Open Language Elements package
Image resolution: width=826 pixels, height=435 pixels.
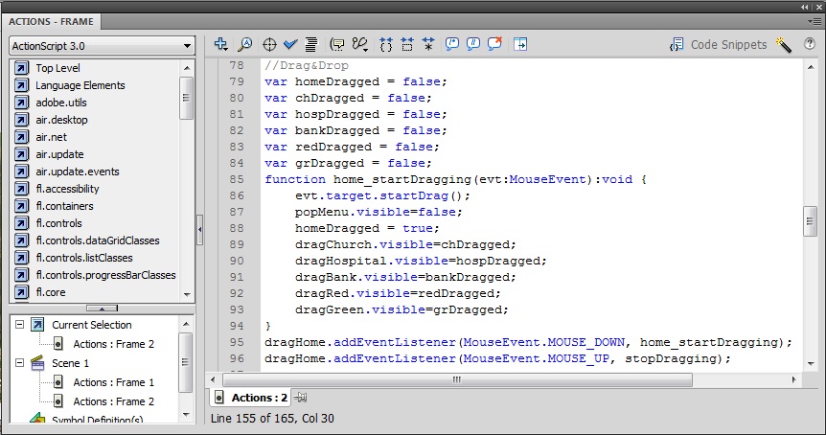click(80, 85)
